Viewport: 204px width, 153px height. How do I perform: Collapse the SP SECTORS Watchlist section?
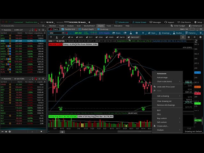click(2, 79)
